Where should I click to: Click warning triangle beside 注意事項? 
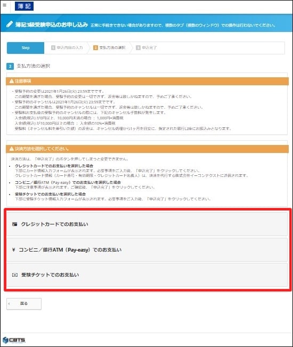(12, 81)
